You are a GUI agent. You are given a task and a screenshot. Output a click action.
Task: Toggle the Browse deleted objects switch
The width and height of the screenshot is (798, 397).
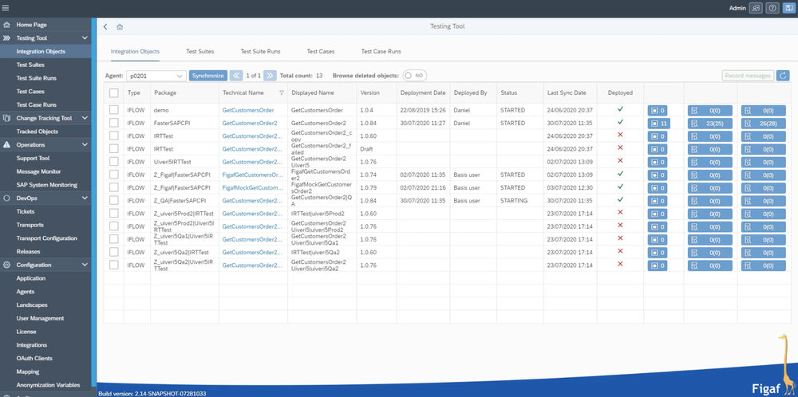pos(414,75)
